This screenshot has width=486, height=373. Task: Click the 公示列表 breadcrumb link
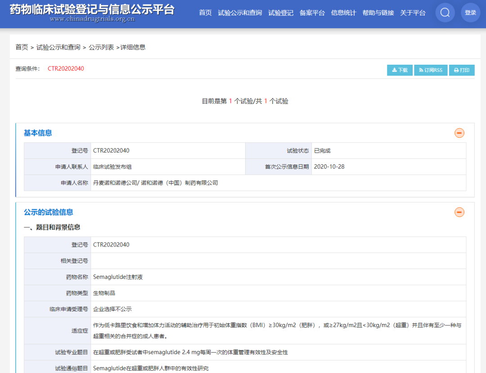point(101,47)
